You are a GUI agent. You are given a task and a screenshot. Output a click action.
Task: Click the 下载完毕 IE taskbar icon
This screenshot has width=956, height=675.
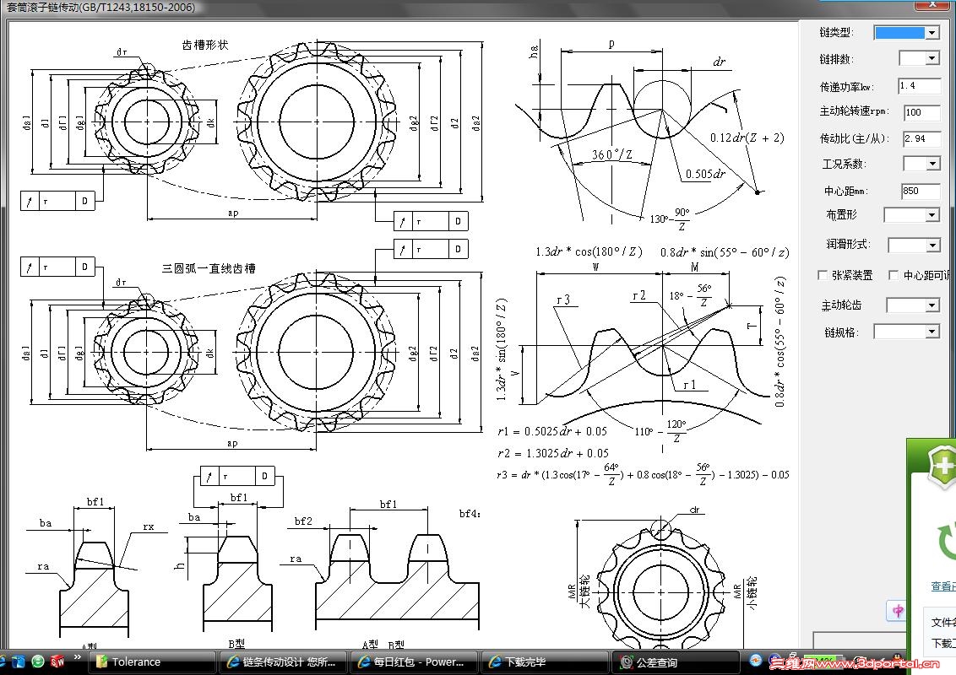(495, 662)
